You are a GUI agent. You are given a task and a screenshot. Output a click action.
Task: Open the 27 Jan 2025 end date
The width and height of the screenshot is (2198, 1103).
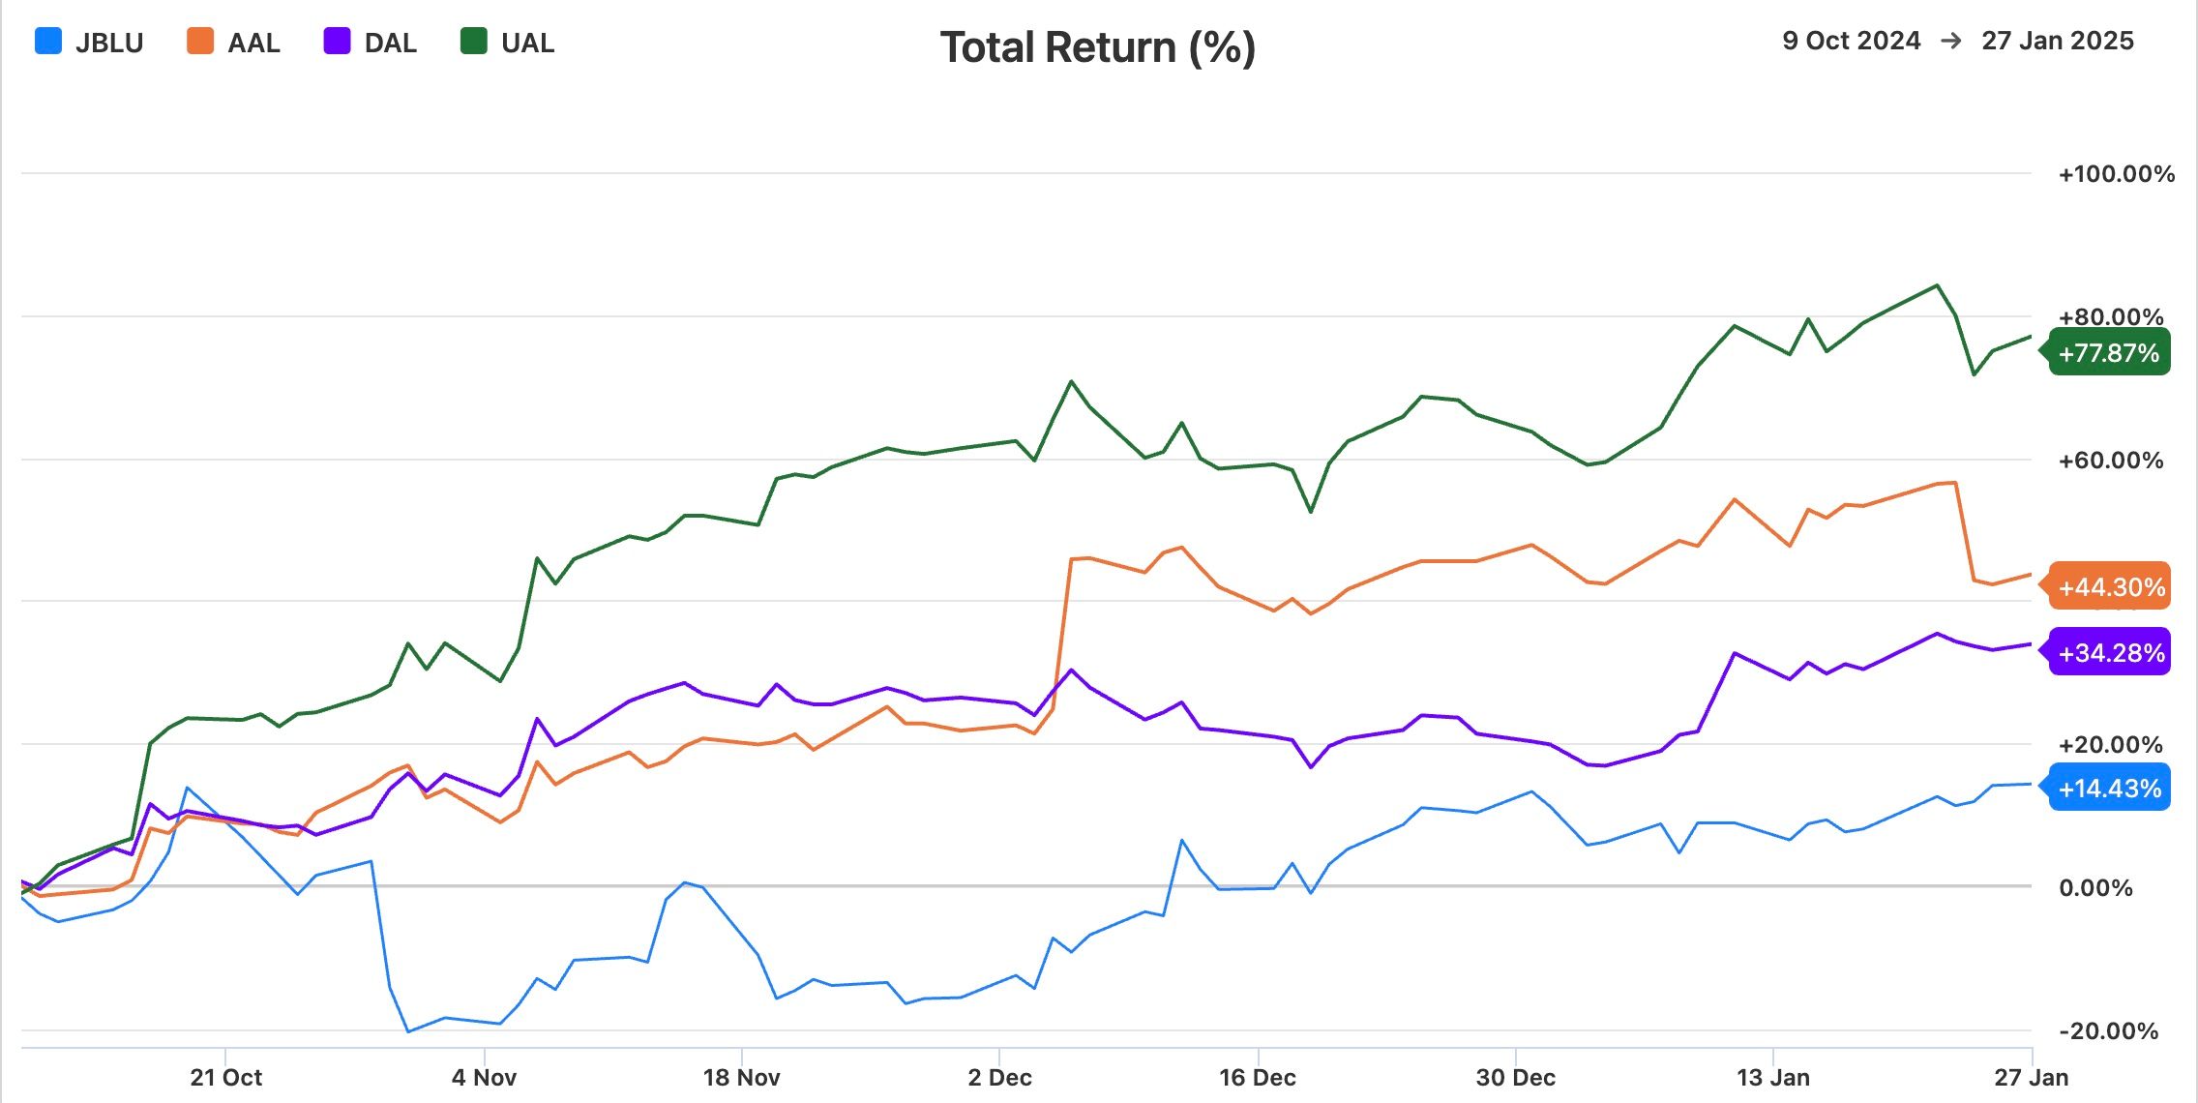pos(2057,41)
